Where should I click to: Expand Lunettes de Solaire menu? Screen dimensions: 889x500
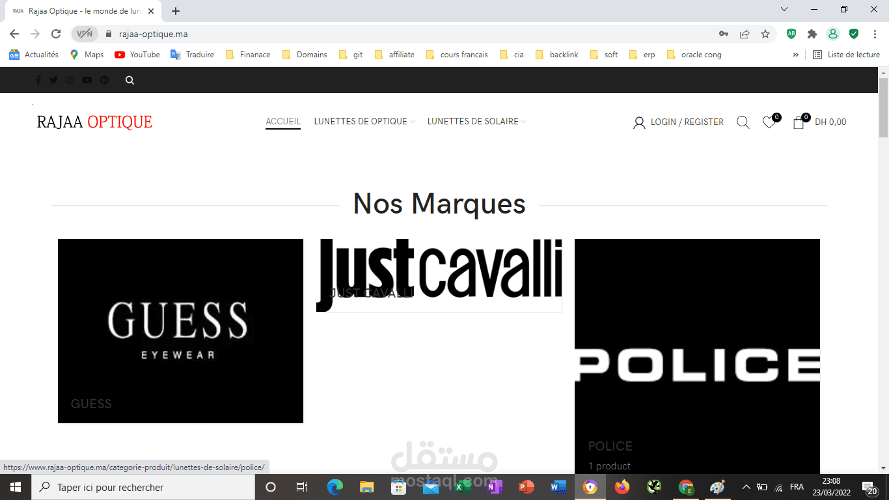pos(476,122)
